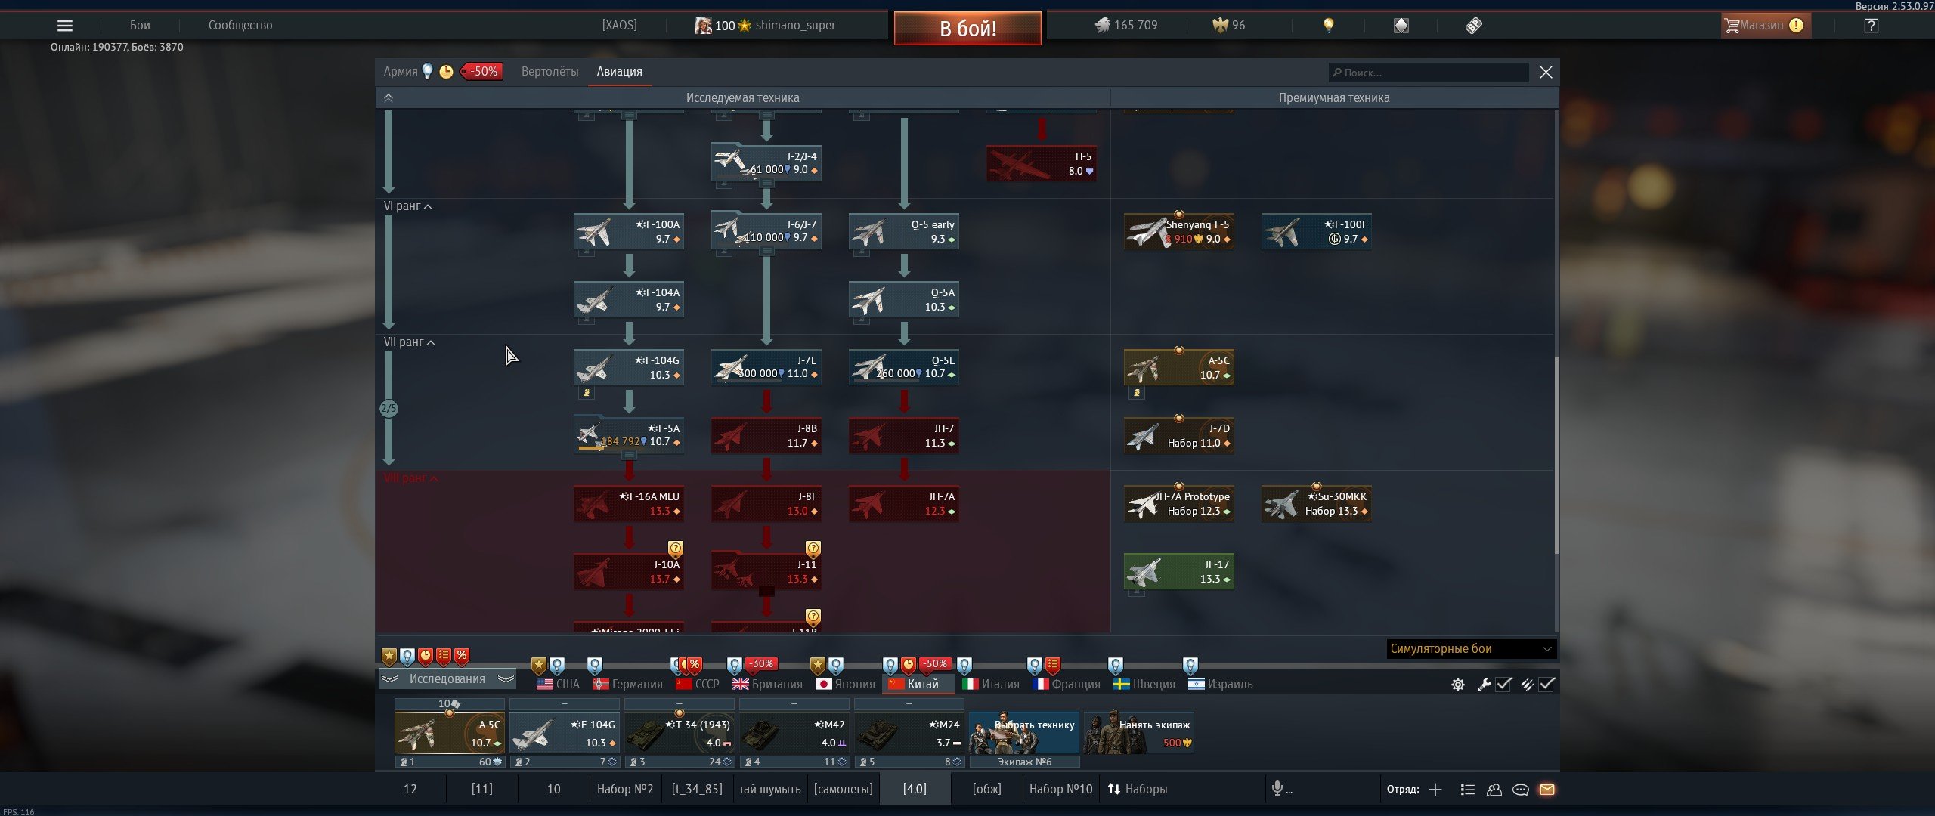The height and width of the screenshot is (816, 1935).
Task: Open the Сообщество menu
Action: point(240,26)
